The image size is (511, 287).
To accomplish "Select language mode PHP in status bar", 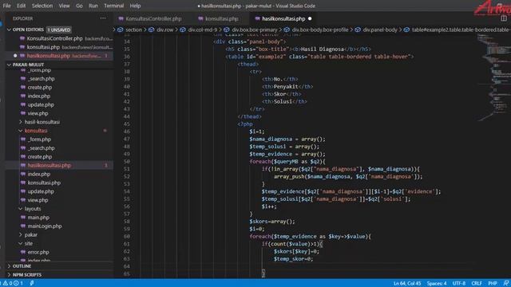I will [493, 284].
